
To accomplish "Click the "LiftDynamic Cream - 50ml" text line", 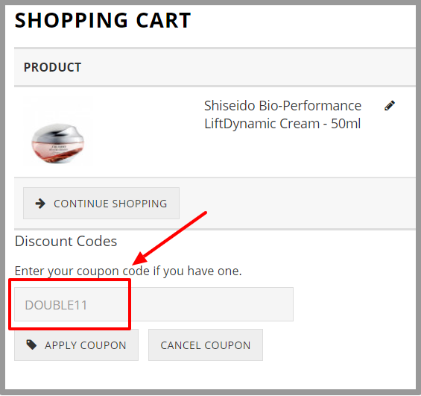I will click(x=282, y=124).
